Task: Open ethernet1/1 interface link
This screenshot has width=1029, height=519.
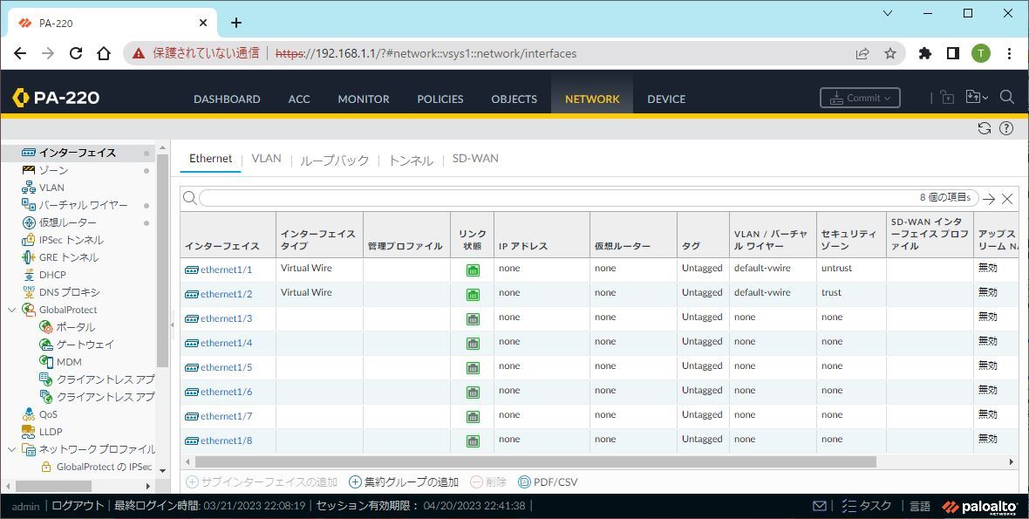Action: pos(227,270)
